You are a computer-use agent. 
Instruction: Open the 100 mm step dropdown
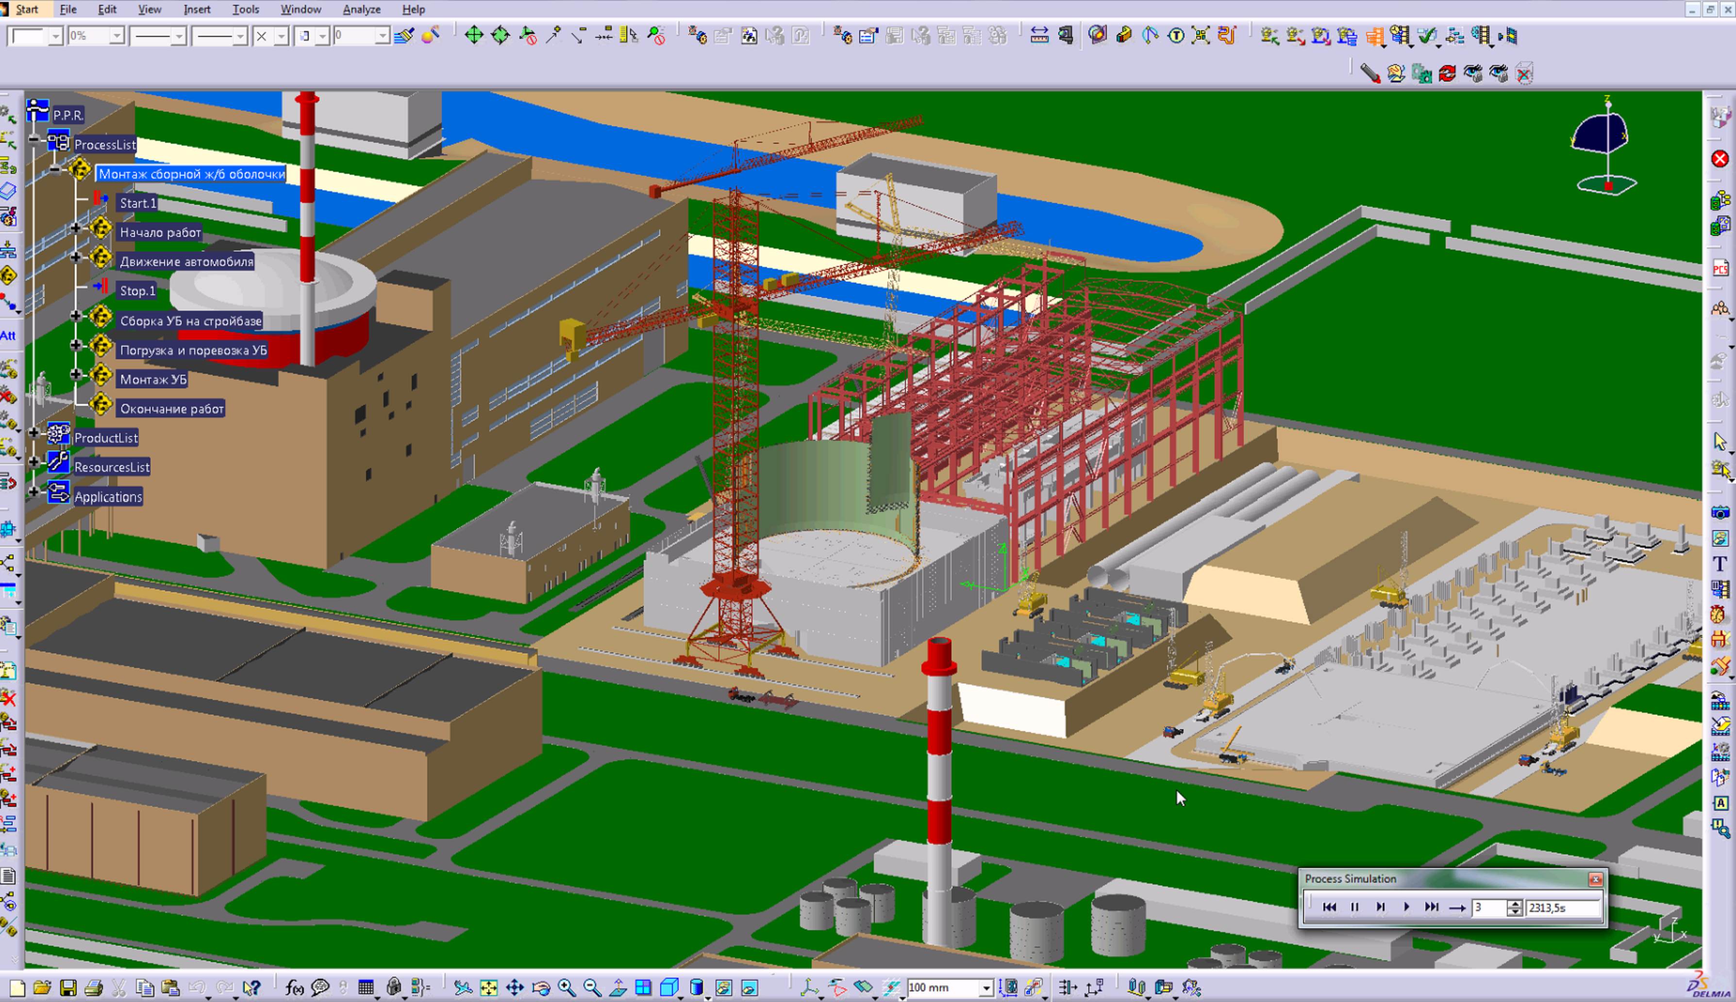click(x=986, y=988)
